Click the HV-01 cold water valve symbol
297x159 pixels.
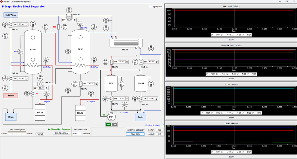coord(11,25)
